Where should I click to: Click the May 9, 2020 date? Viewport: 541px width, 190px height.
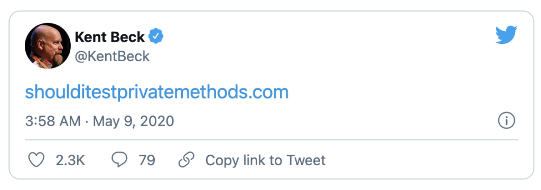tap(134, 121)
